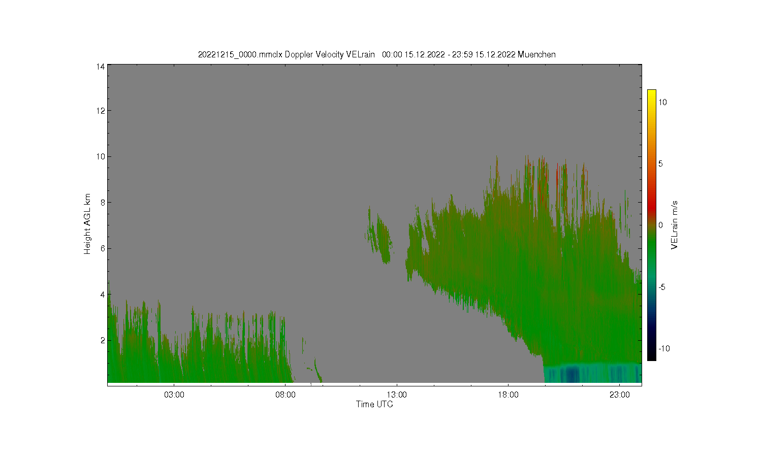Click the height tick label 4
This screenshot has width=762, height=457.
pyautogui.click(x=103, y=295)
